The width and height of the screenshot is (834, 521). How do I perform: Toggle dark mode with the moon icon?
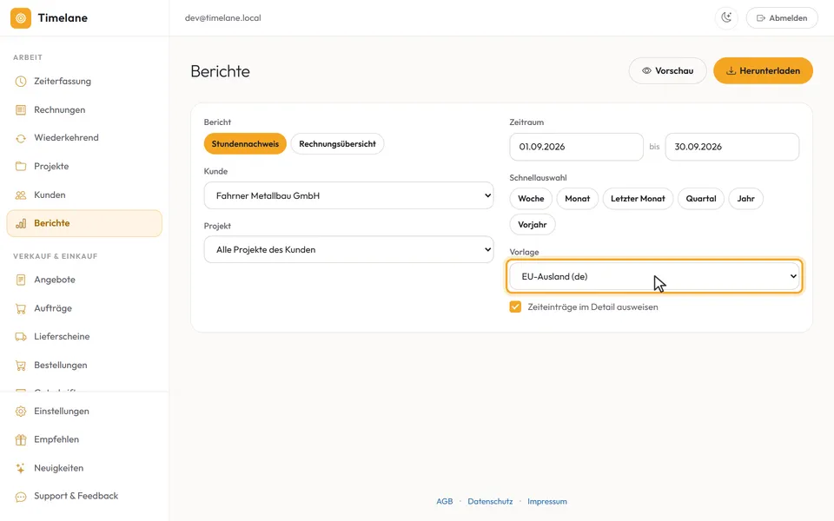(726, 18)
